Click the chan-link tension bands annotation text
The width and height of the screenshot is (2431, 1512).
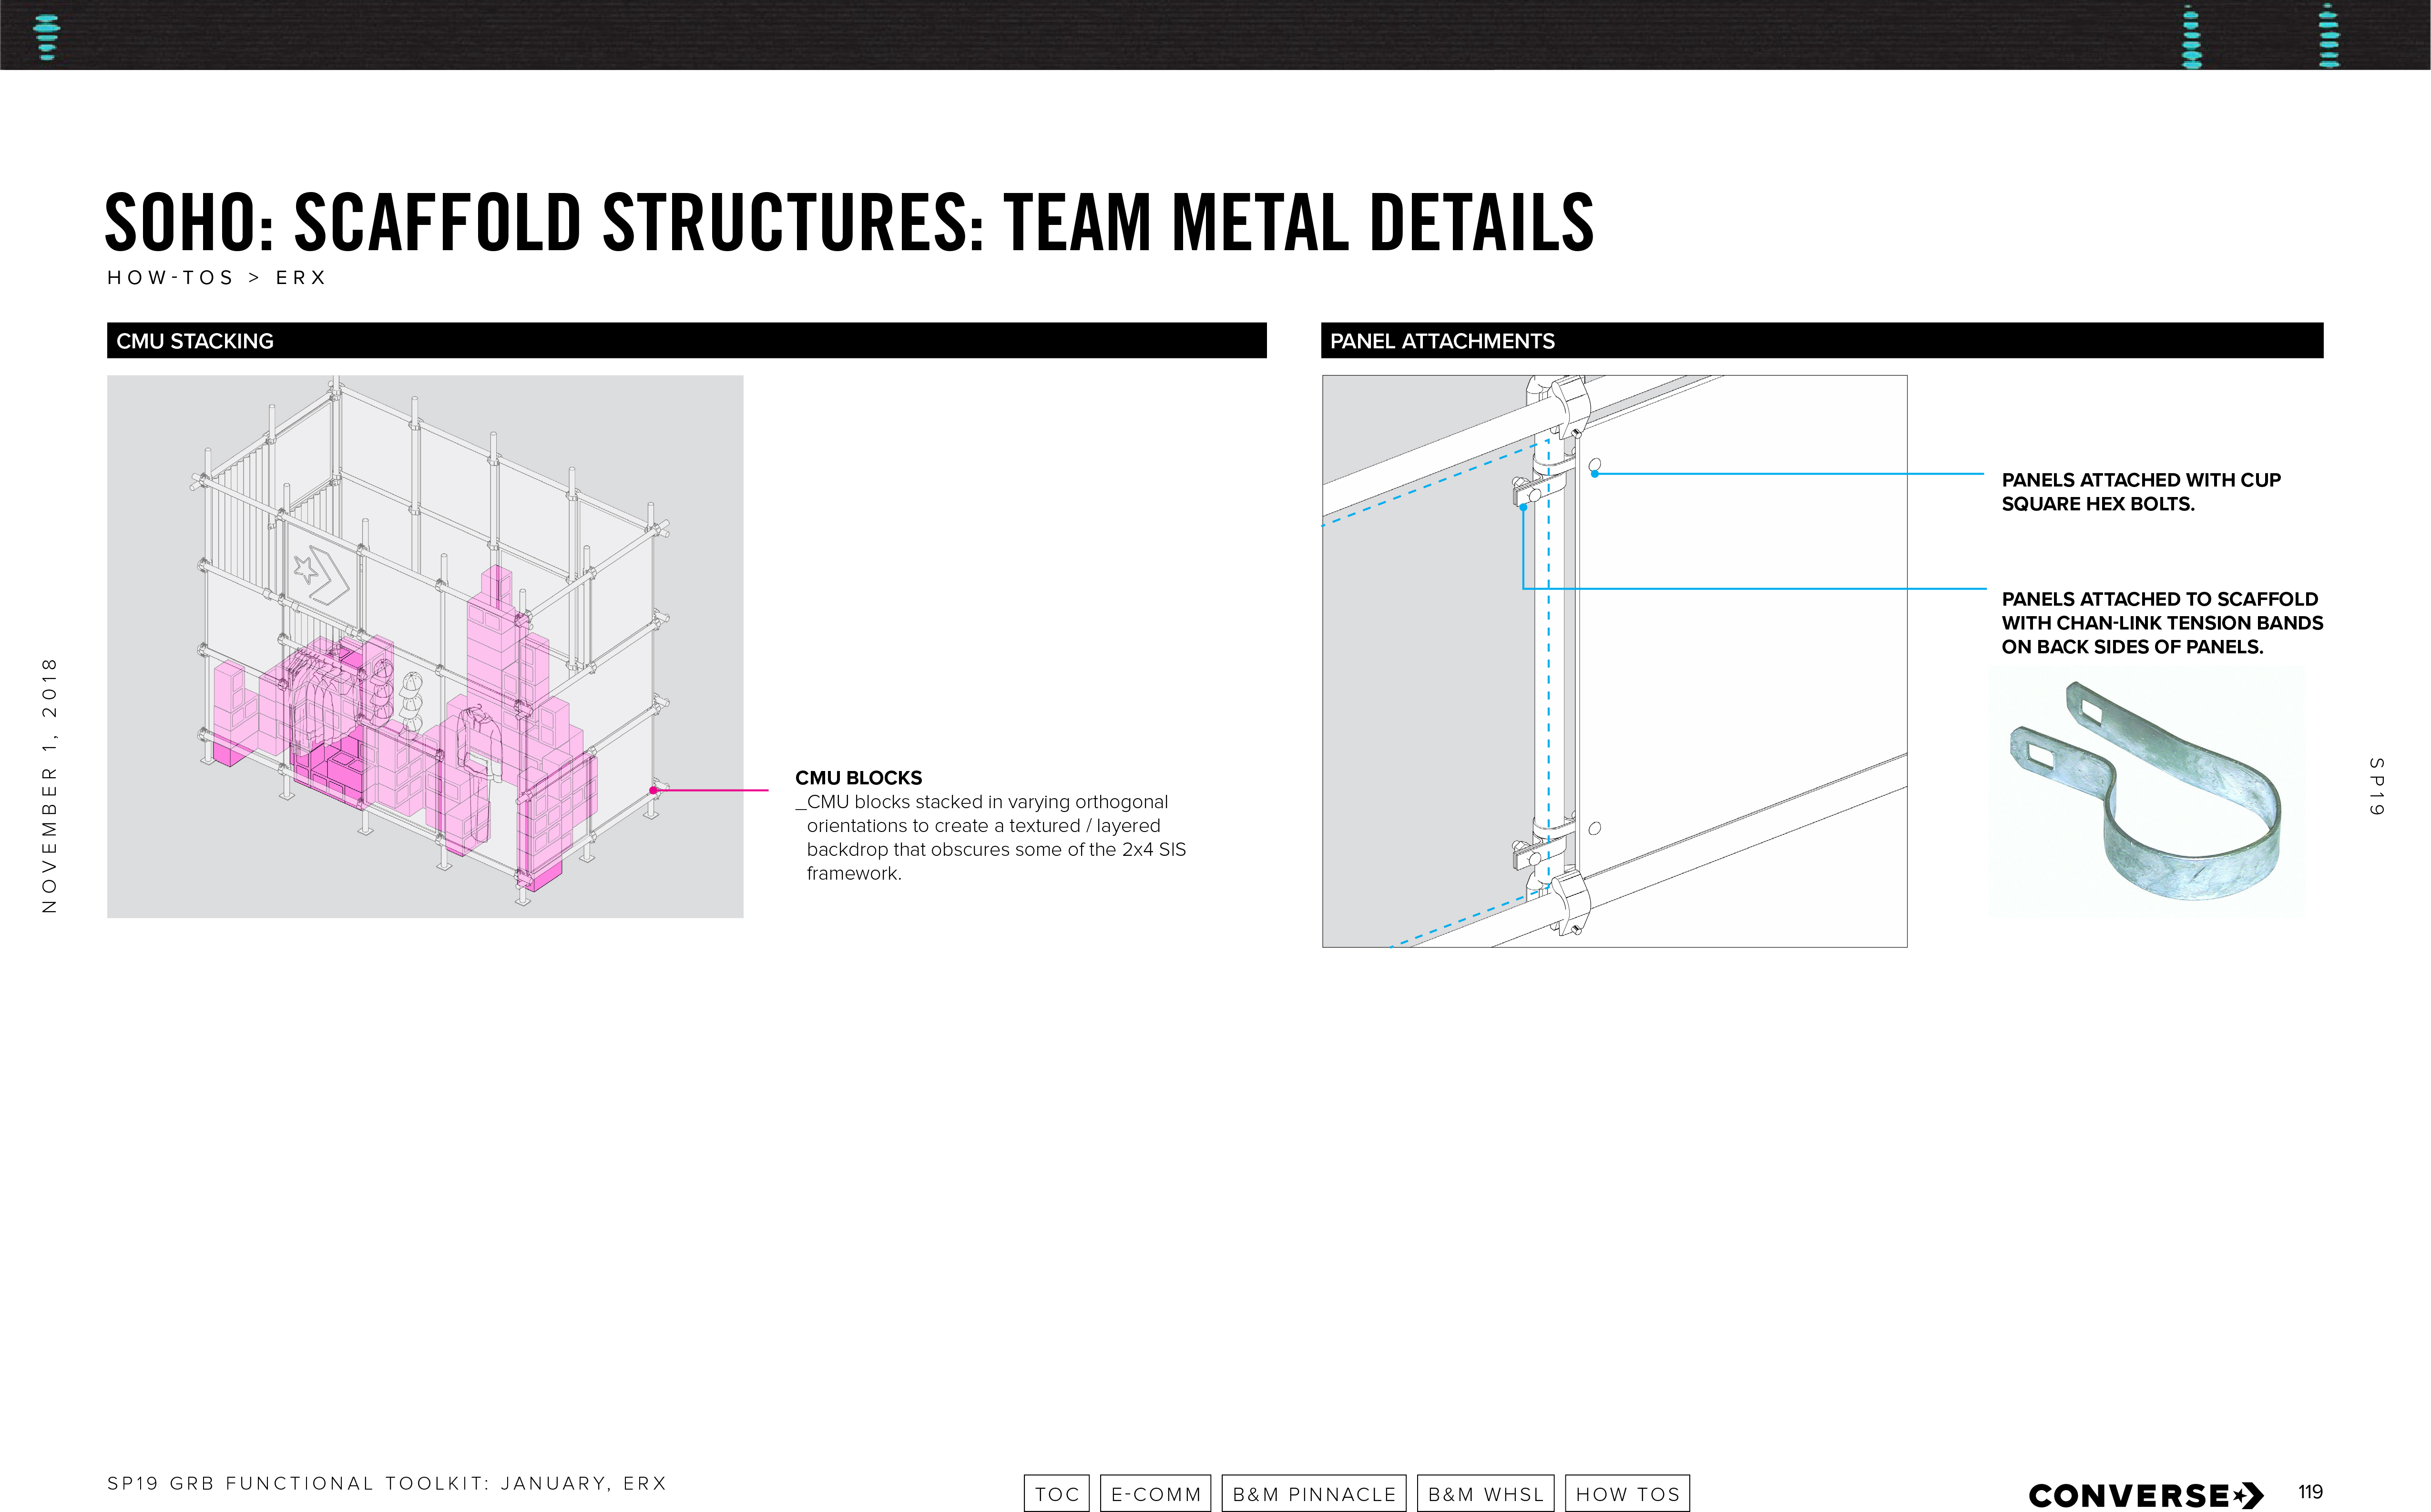click(x=2162, y=622)
